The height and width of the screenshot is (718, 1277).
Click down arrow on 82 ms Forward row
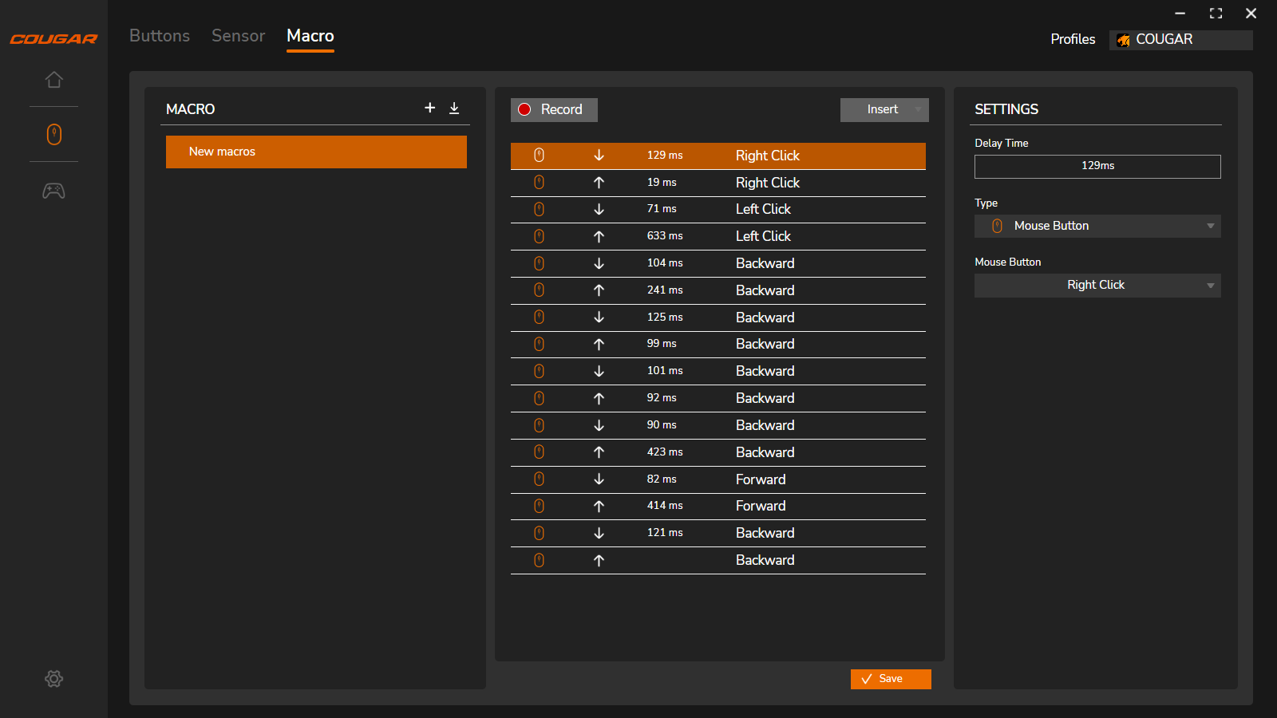(x=599, y=479)
